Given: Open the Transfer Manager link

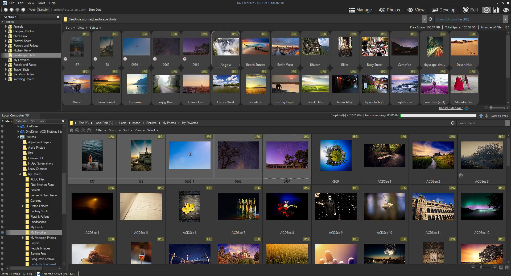Looking at the screenshot, I should 451,108.
